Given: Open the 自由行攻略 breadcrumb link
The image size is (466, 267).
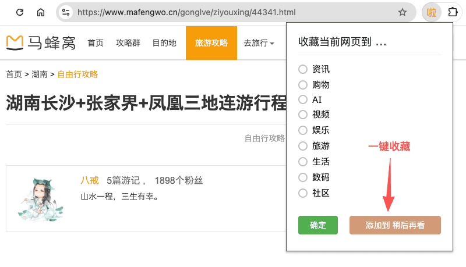Looking at the screenshot, I should (77, 74).
